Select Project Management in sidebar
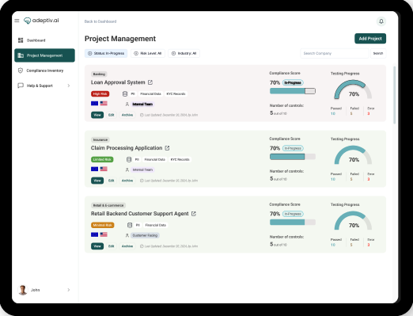Screen dimensions: 413x316 pos(44,55)
